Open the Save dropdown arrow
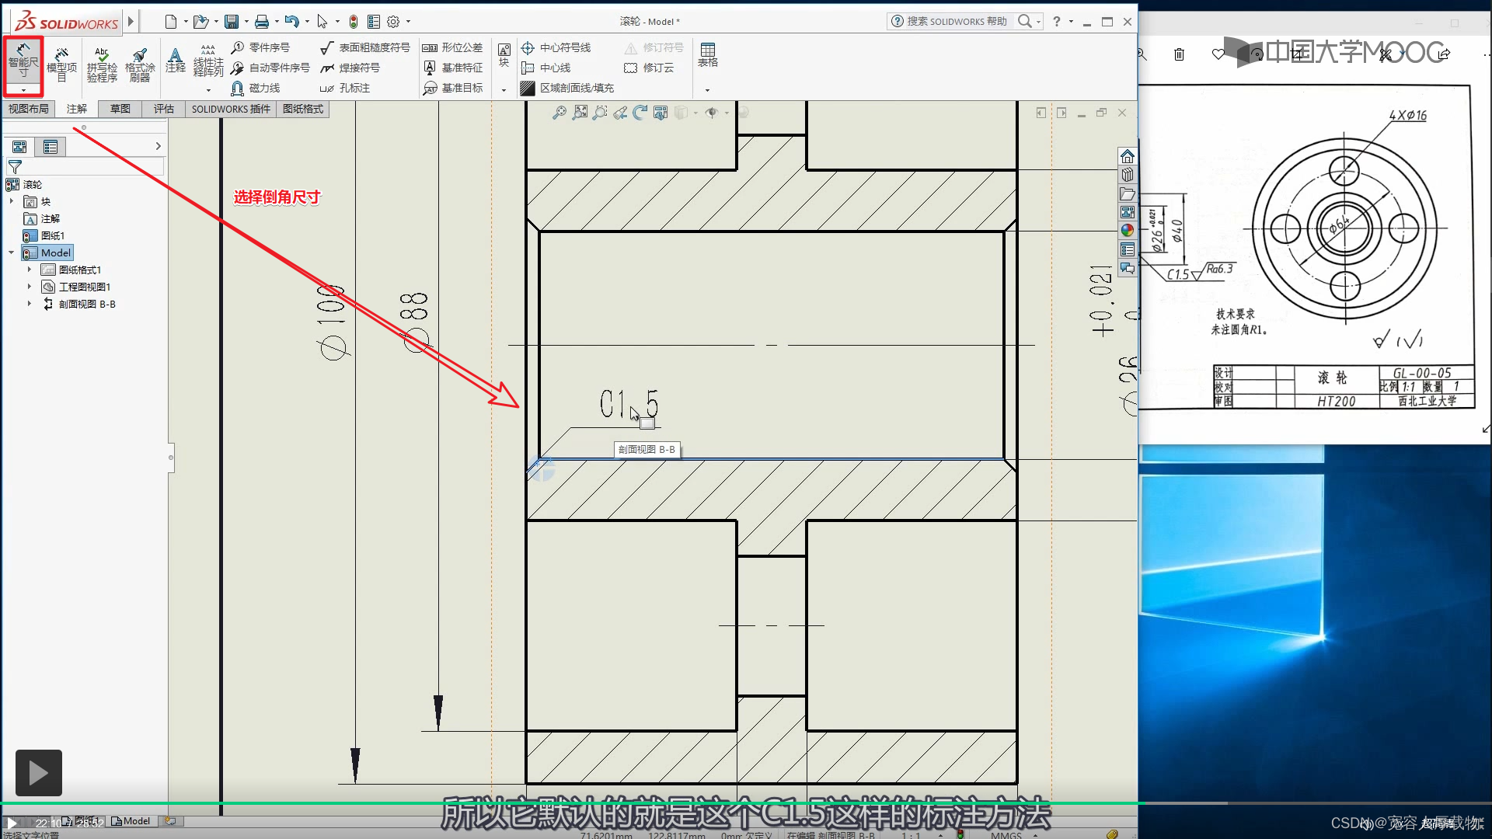This screenshot has height=839, width=1492. click(246, 22)
